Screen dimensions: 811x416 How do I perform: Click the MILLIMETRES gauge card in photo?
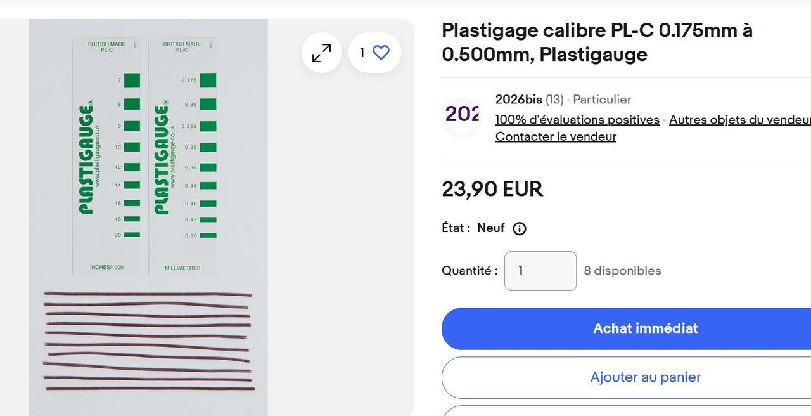pos(182,157)
